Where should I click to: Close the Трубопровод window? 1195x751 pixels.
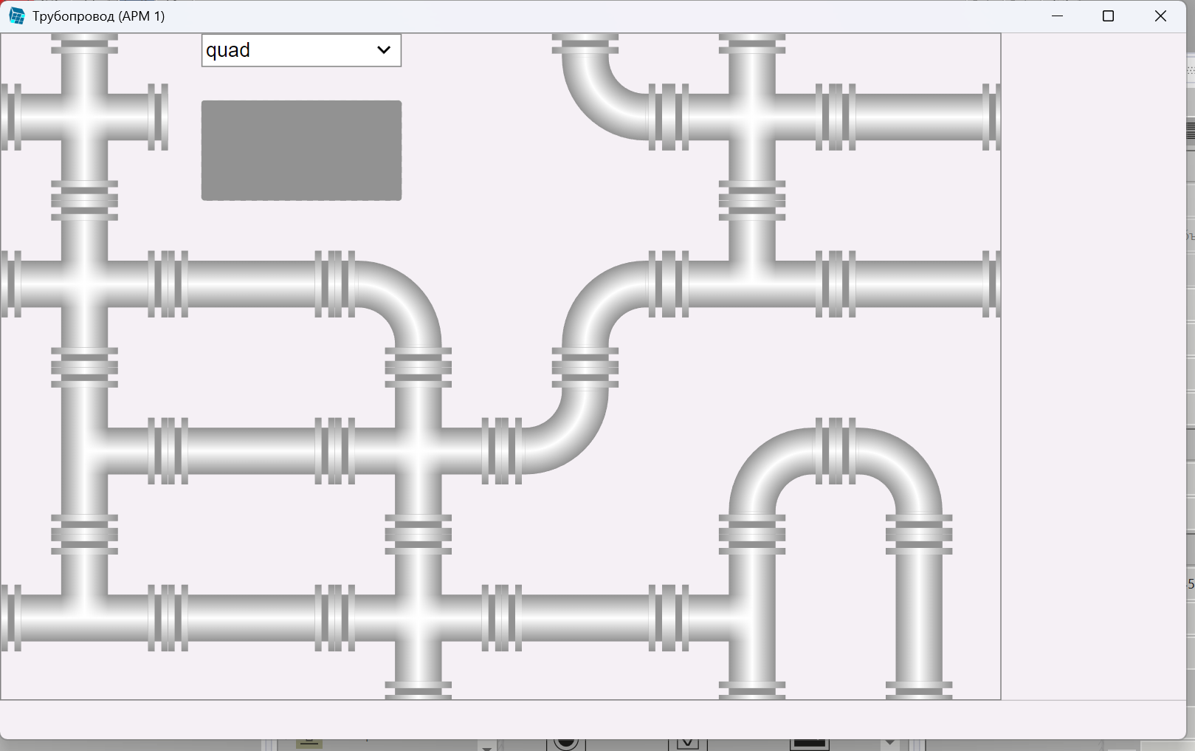[x=1160, y=16]
